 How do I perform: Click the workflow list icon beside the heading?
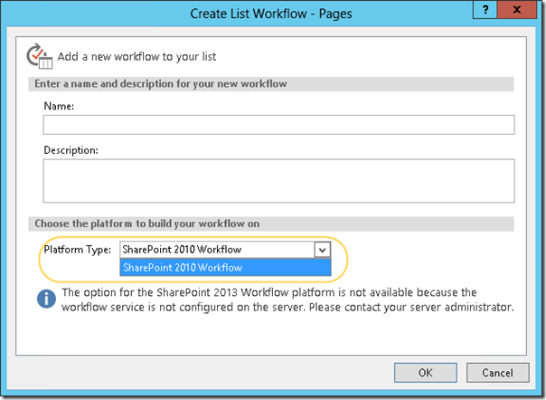pyautogui.click(x=40, y=56)
